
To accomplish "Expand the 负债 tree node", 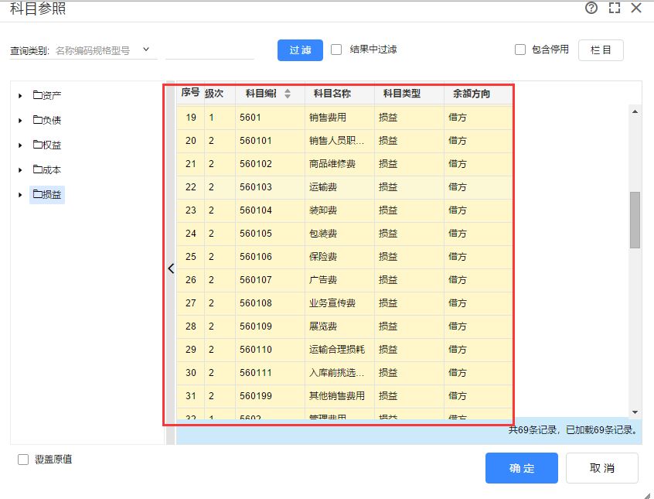I will 20,121.
